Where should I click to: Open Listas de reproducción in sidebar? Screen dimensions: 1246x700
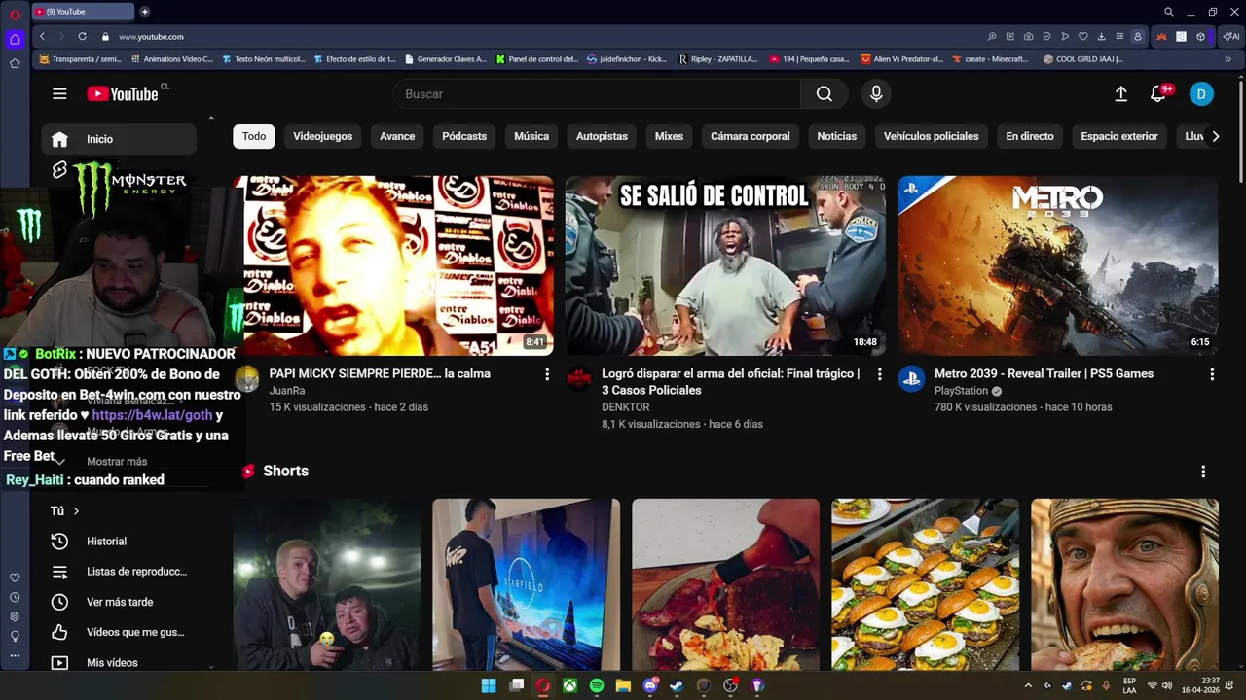pos(119,572)
